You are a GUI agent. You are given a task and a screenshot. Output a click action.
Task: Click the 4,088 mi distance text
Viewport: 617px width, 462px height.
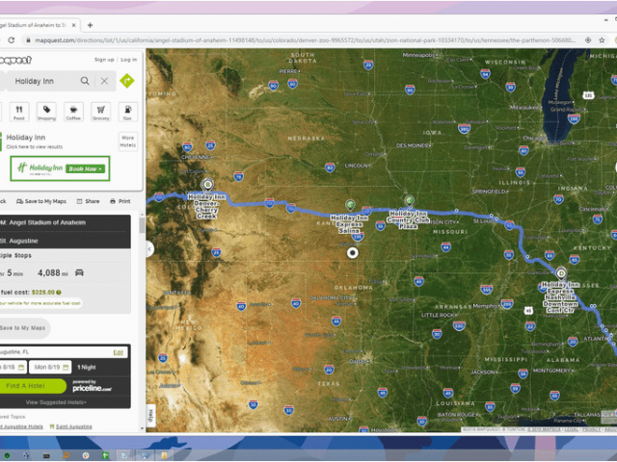[54, 272]
